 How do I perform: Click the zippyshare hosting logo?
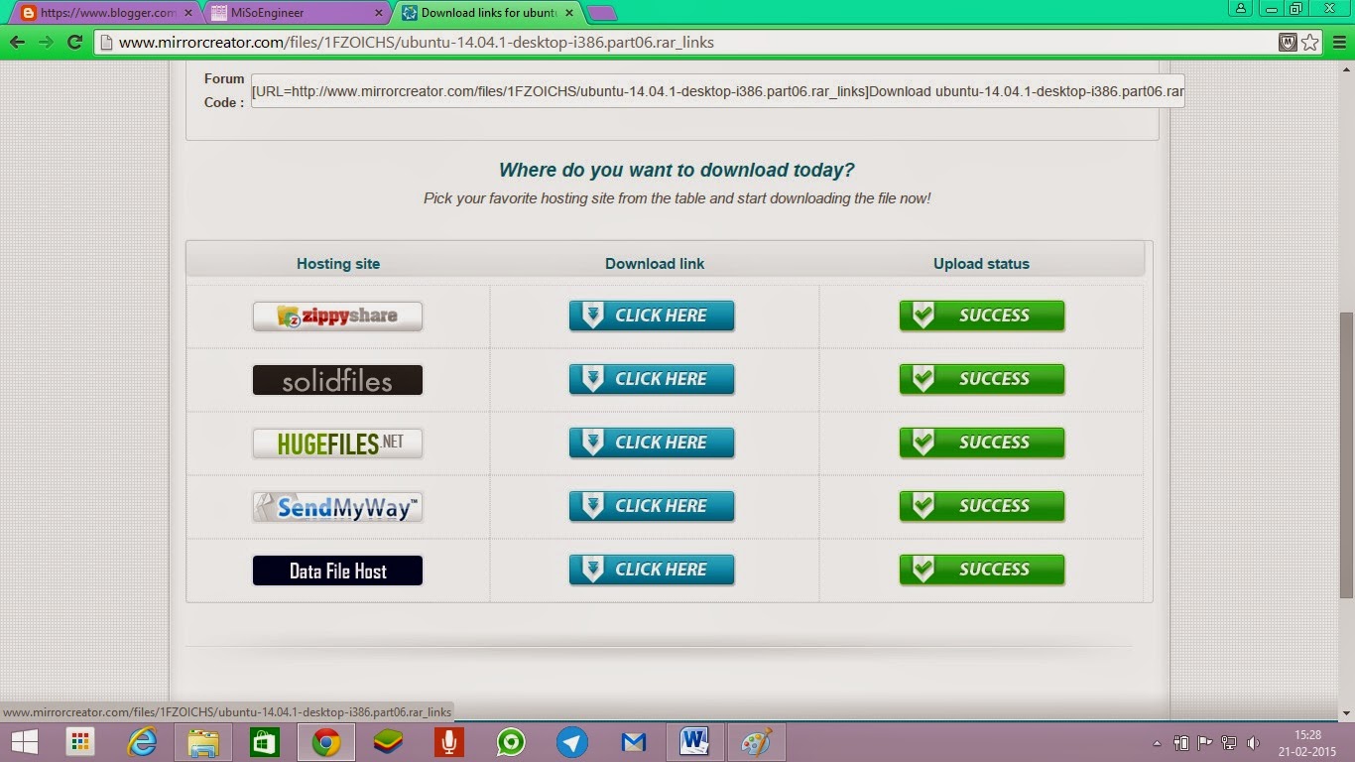[x=337, y=317]
